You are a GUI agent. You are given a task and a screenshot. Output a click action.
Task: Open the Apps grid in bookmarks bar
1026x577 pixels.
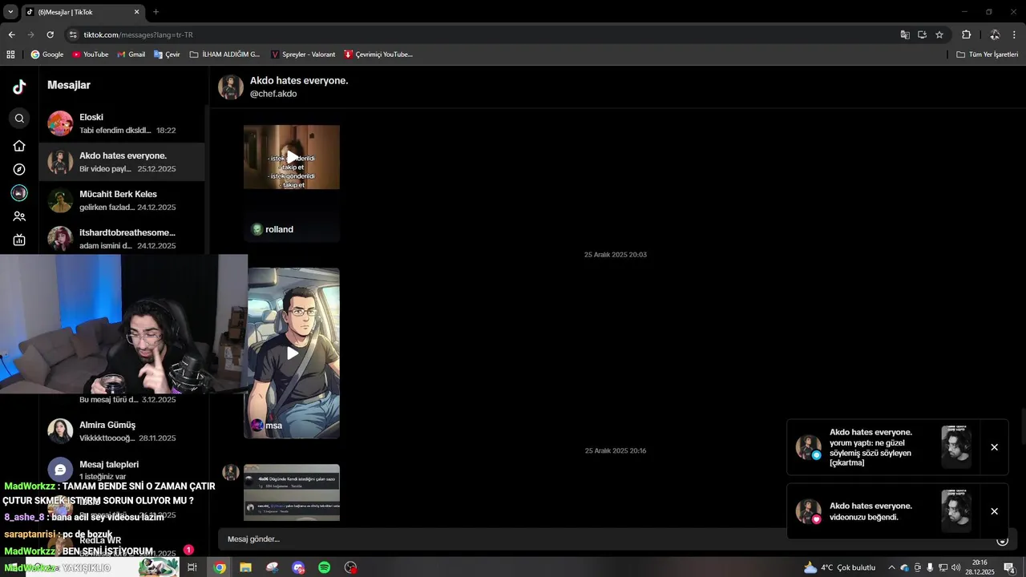pyautogui.click(x=10, y=54)
